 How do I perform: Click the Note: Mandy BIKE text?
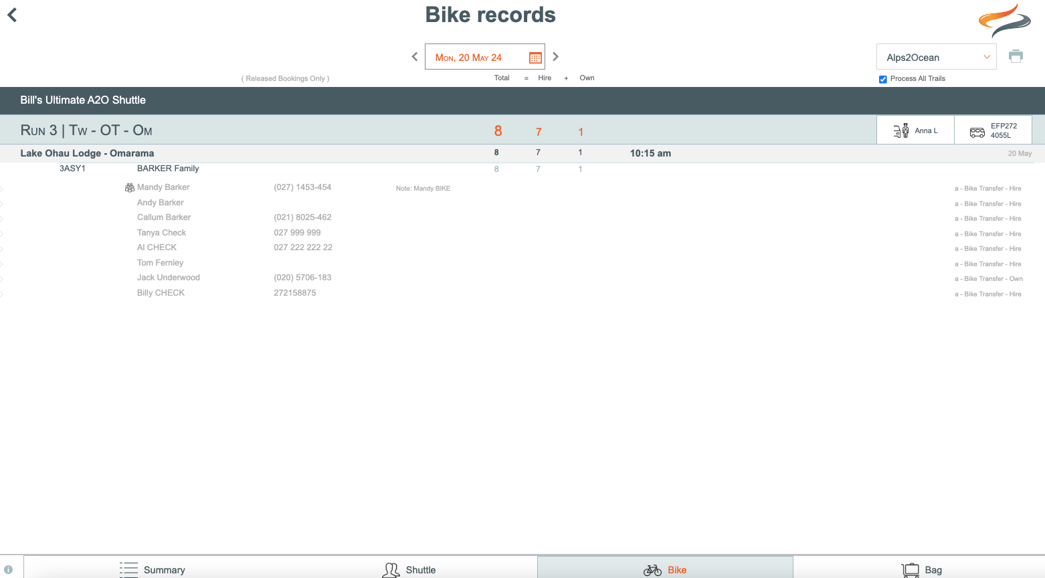(x=423, y=189)
